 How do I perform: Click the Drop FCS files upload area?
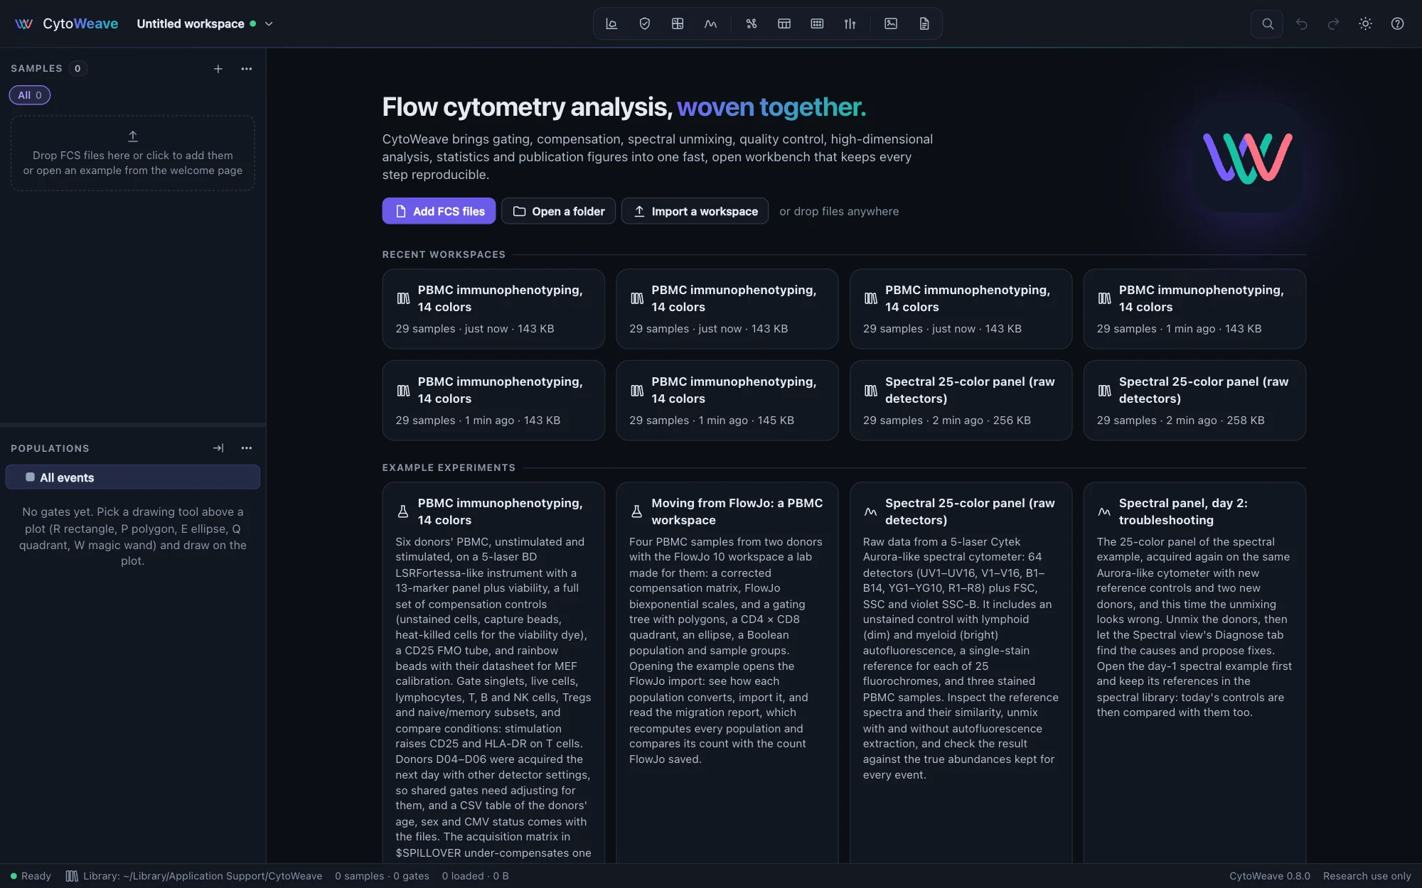click(133, 153)
